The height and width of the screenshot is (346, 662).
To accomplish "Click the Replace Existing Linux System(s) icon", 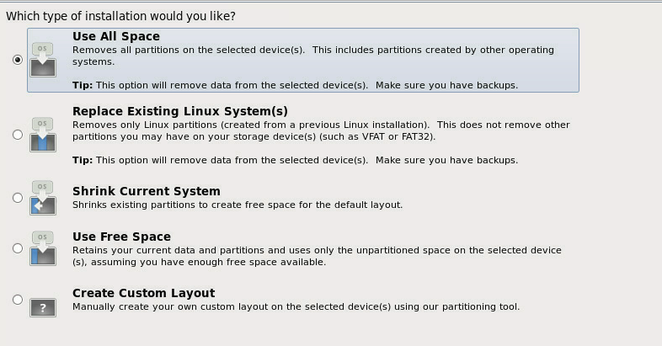I will pos(43,135).
